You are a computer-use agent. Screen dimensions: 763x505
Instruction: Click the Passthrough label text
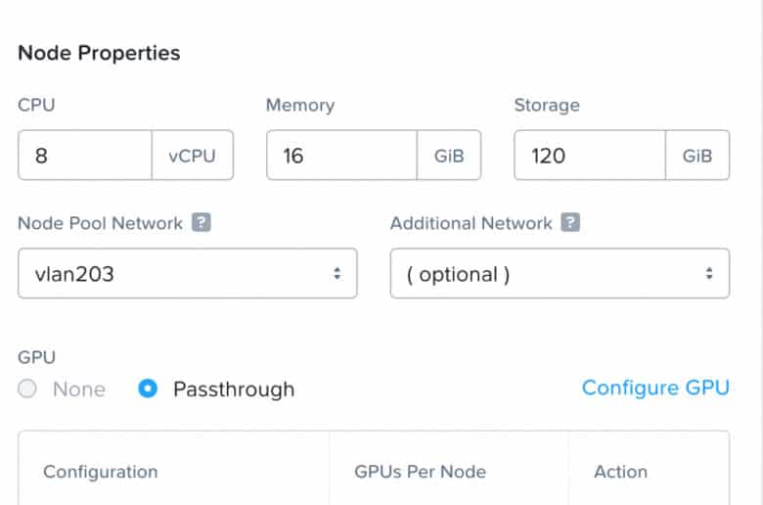[x=234, y=390]
